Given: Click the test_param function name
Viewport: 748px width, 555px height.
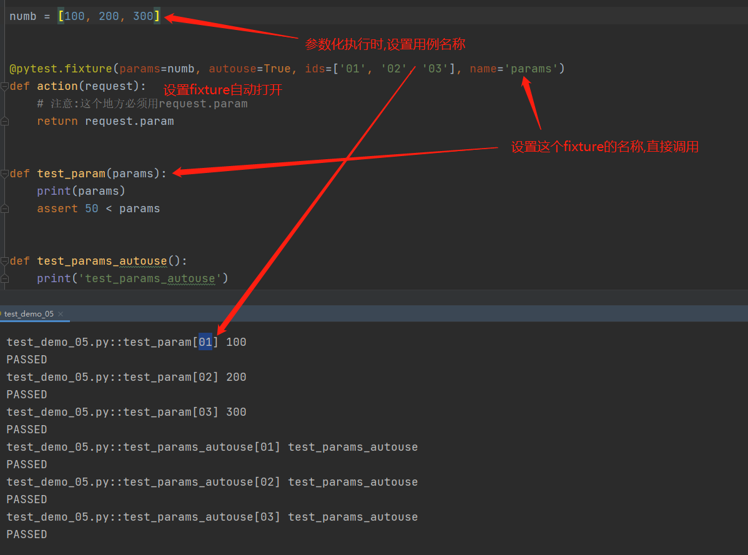Looking at the screenshot, I should tap(71, 174).
